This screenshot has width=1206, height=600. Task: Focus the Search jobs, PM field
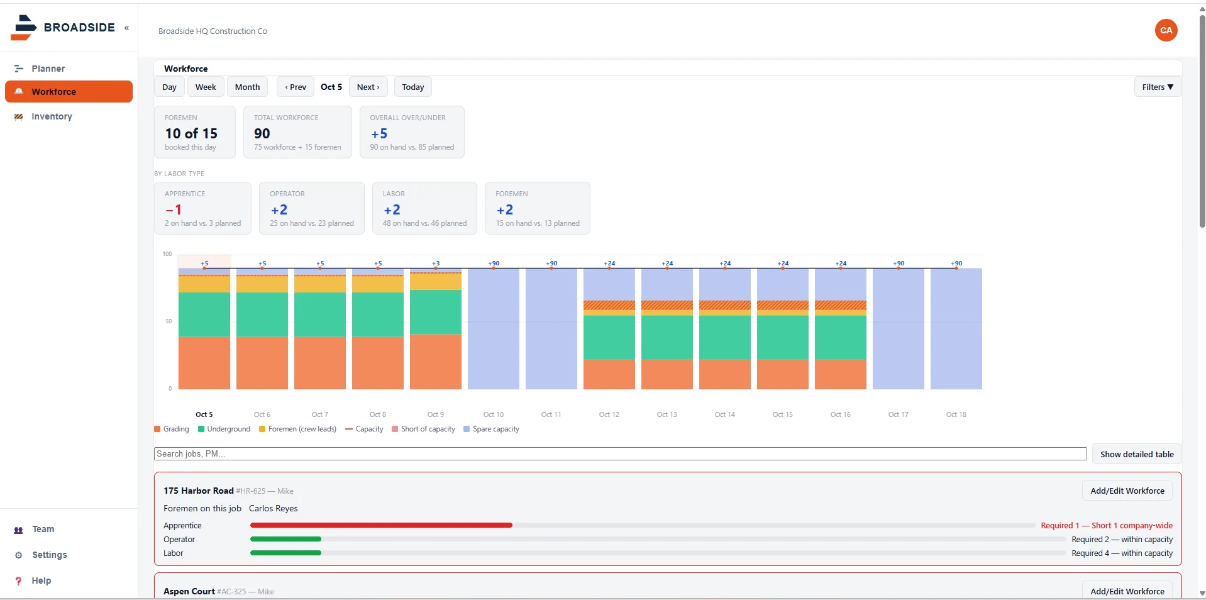[620, 453]
